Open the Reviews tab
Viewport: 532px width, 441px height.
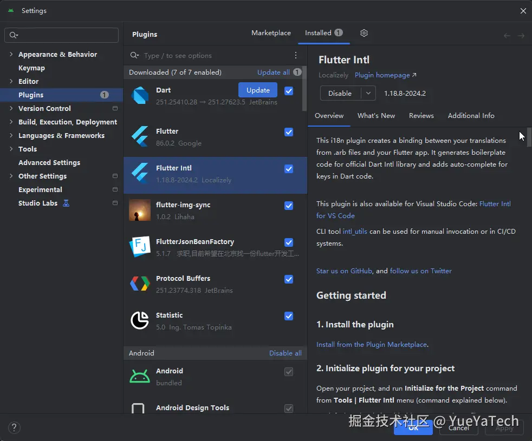coord(421,116)
